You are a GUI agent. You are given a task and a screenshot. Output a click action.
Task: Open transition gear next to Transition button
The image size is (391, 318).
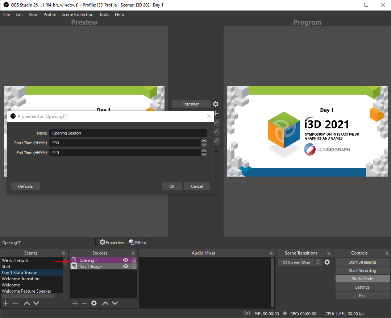(216, 104)
